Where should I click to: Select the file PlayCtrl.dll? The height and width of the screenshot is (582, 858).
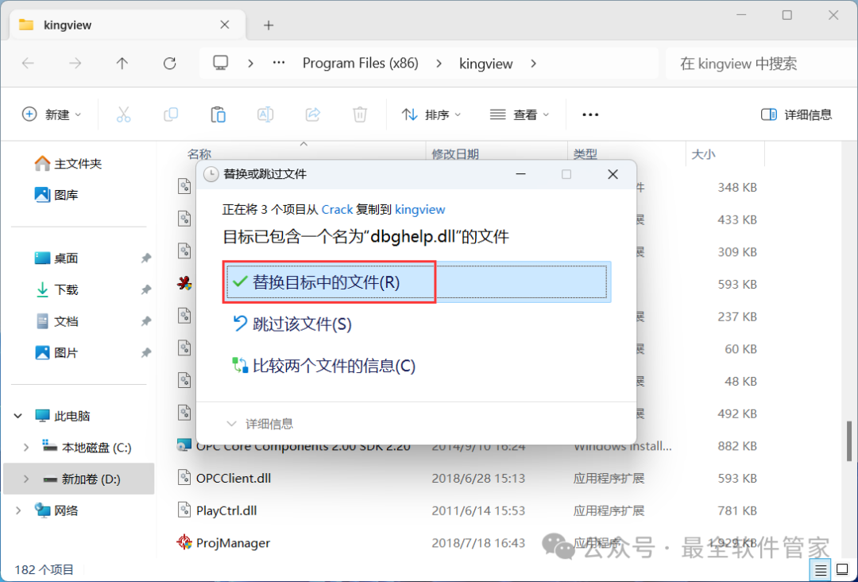point(226,510)
